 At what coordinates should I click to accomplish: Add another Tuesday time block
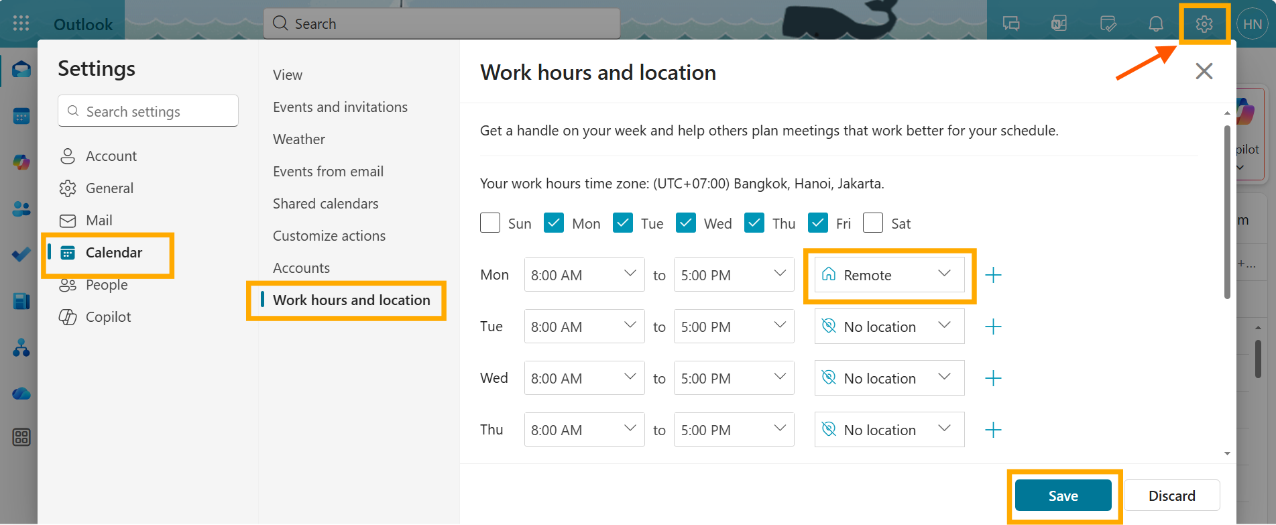[993, 327]
